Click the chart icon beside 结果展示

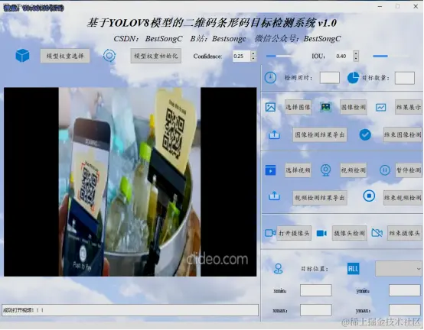380,108
